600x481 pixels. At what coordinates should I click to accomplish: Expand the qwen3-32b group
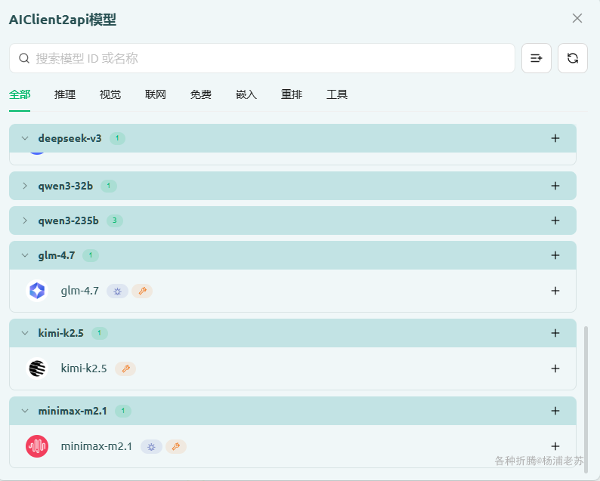(x=25, y=186)
